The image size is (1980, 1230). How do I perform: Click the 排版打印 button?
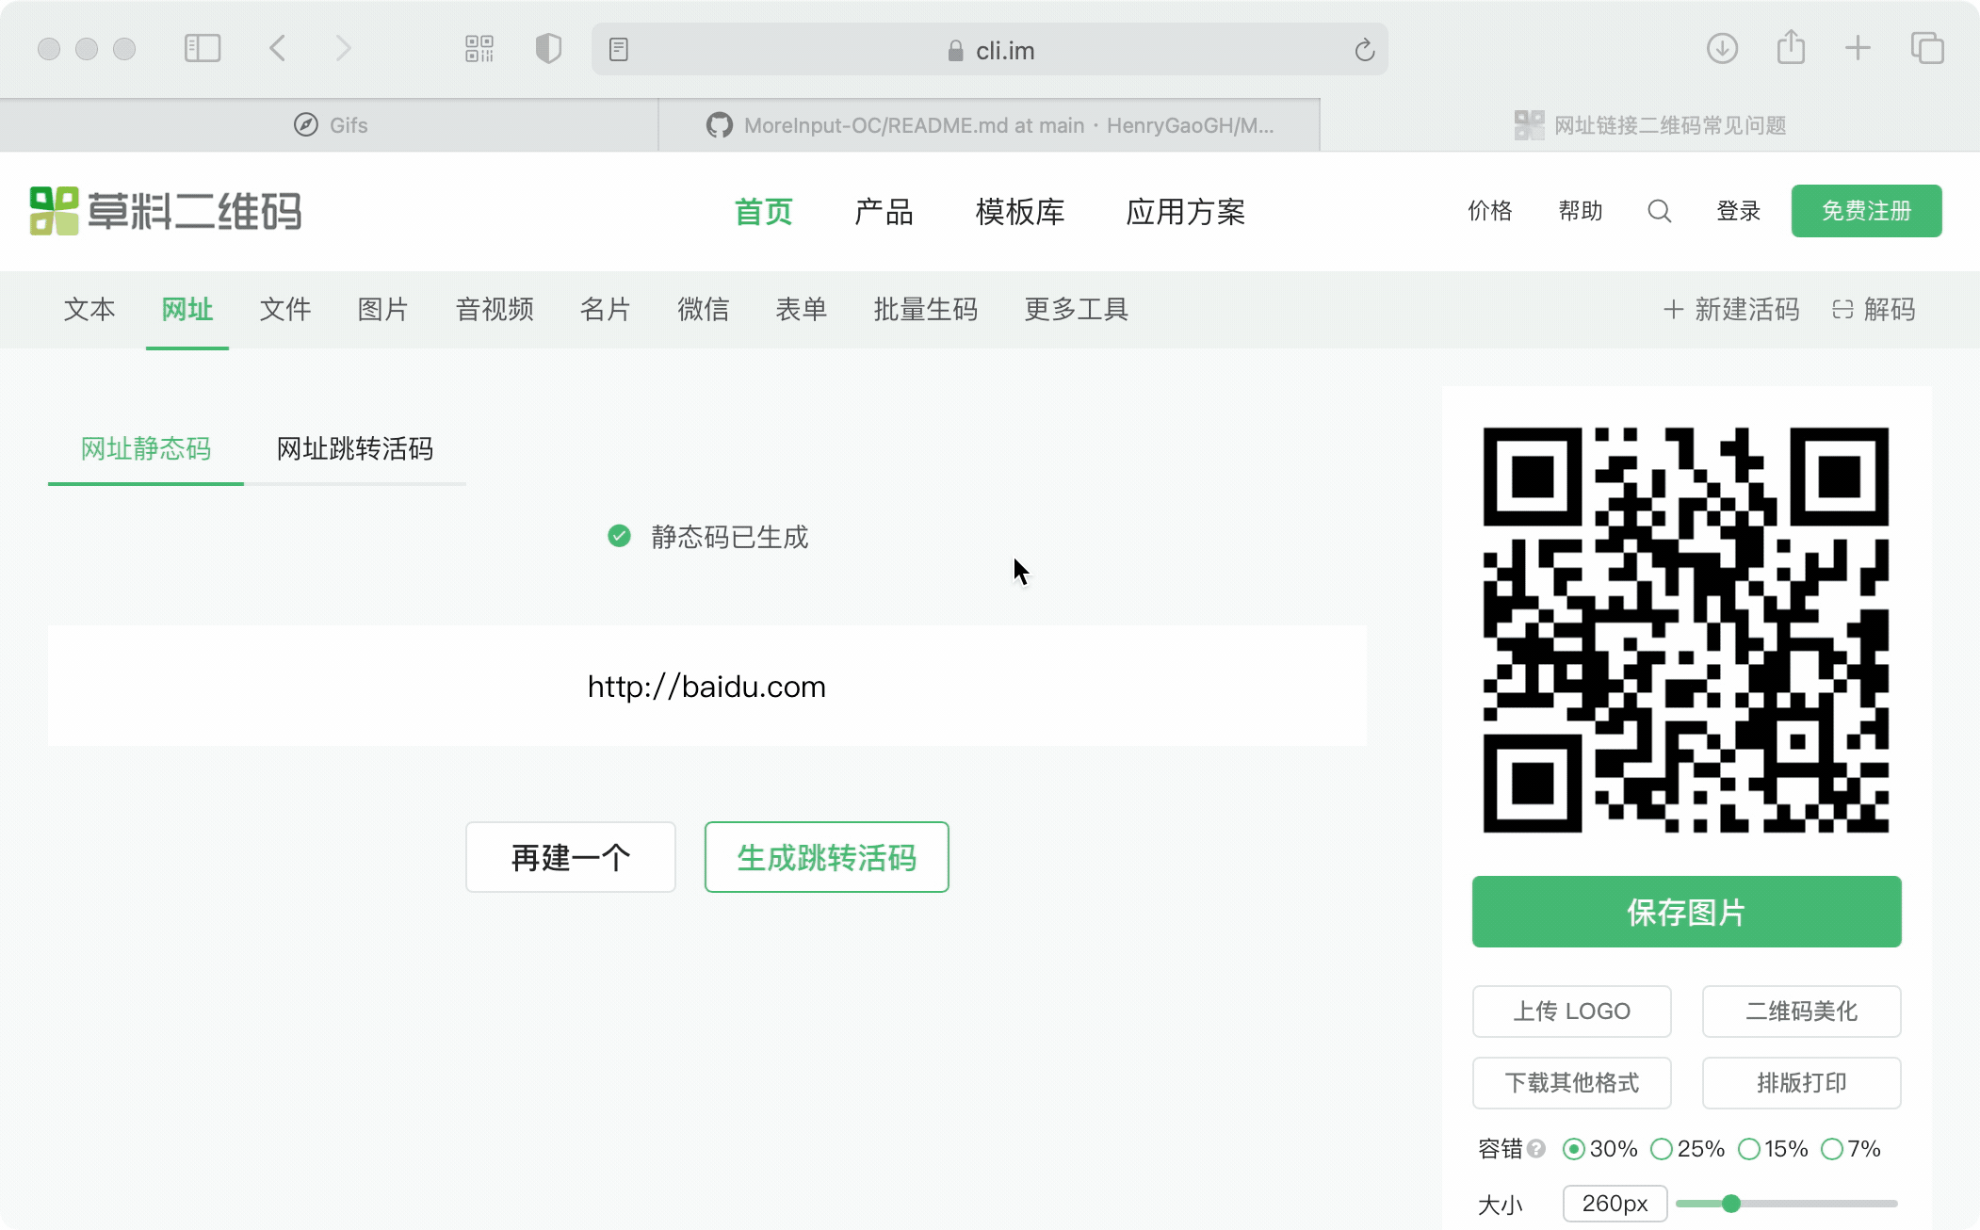point(1801,1083)
